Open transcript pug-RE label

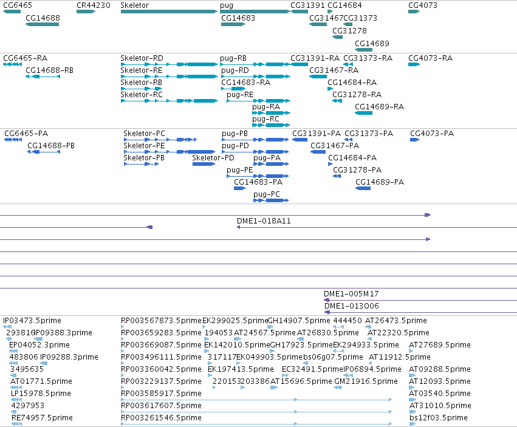240,95
